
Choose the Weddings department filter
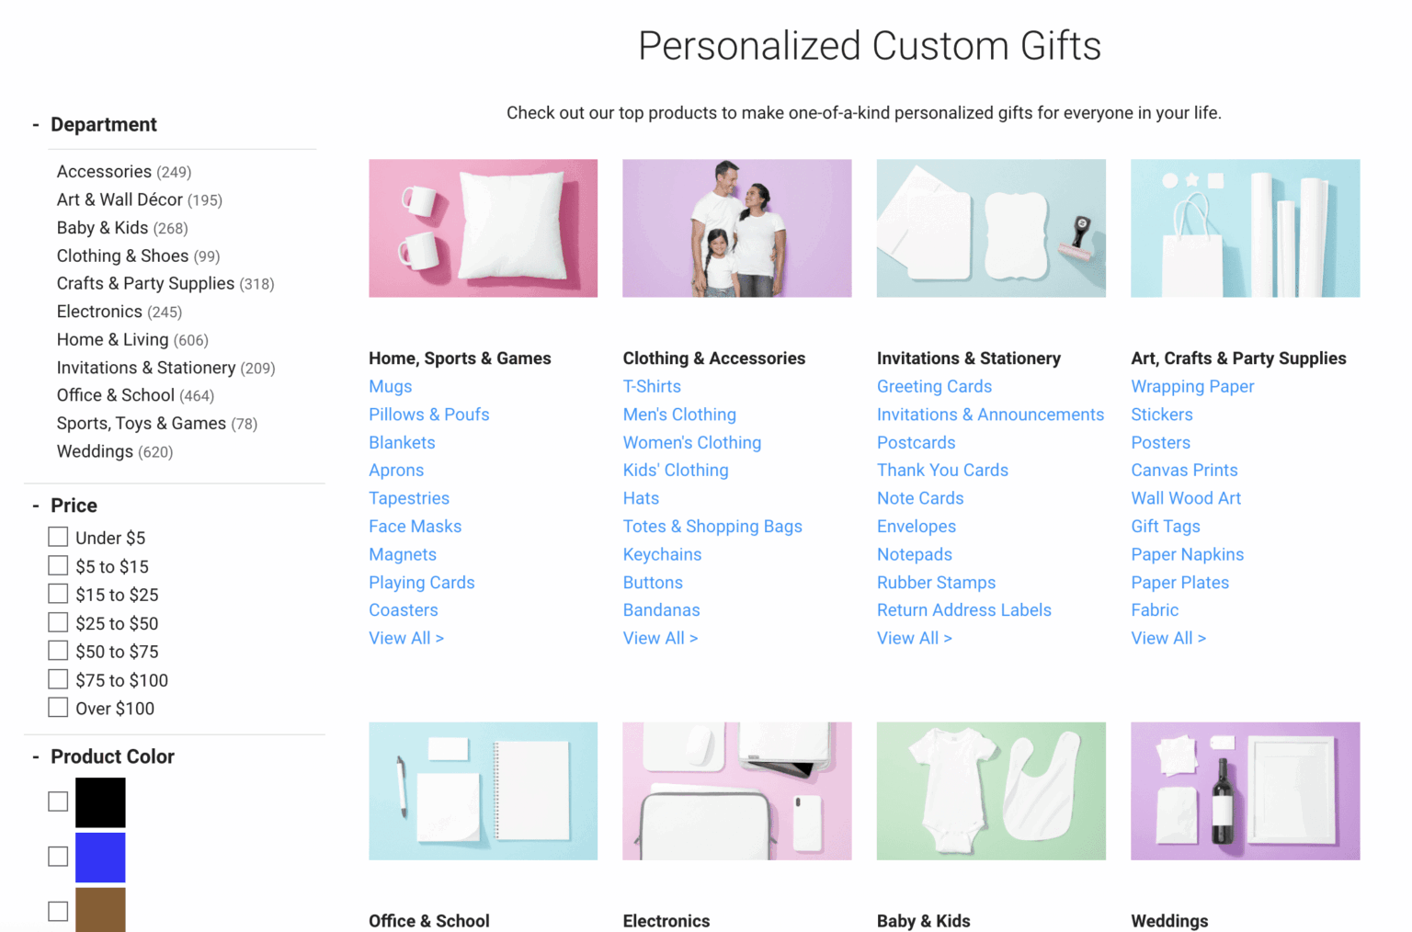tap(95, 451)
